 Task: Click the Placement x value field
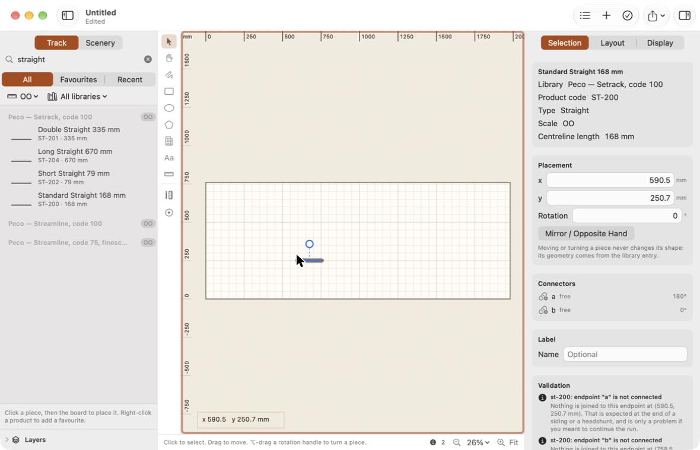(x=610, y=180)
